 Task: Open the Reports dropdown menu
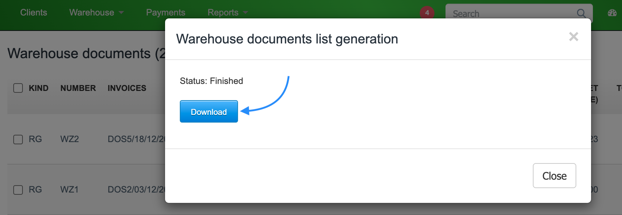coord(227,13)
